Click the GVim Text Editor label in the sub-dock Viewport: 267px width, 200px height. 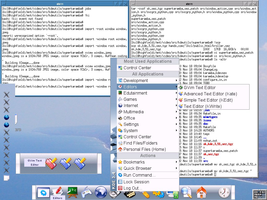click(x=35, y=162)
